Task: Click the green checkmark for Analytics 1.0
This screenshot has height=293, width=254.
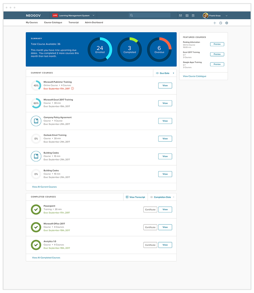Action: click(36, 245)
